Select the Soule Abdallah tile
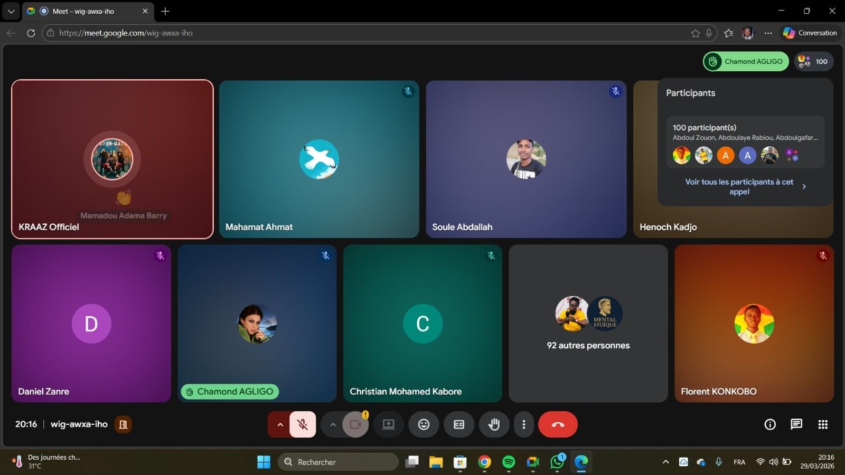 526,159
